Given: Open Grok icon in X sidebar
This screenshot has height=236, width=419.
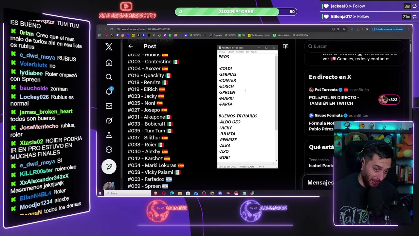Looking at the screenshot, I should (x=109, y=121).
